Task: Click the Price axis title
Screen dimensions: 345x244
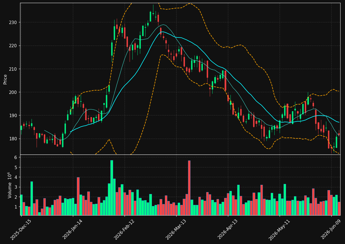Action: coord(5,79)
